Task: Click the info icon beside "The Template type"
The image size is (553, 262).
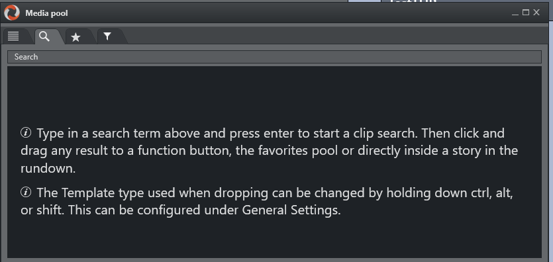Action: pyautogui.click(x=26, y=193)
